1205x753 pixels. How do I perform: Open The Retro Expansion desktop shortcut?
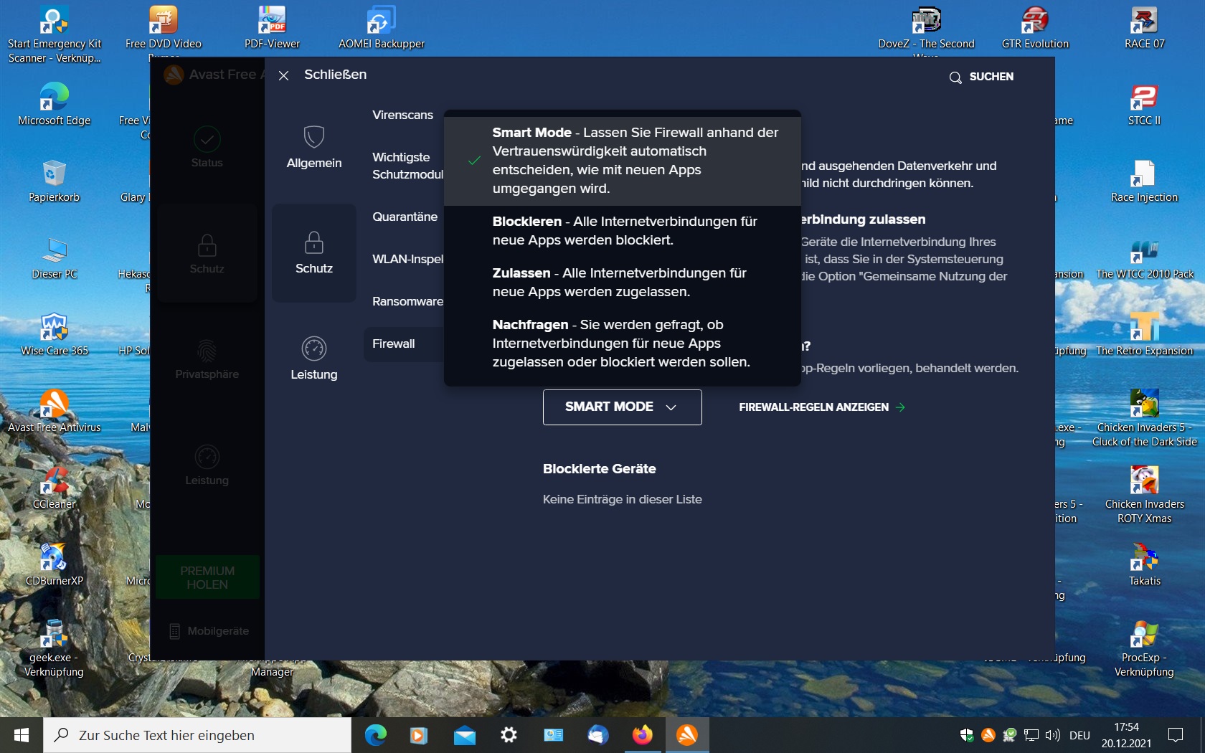pyautogui.click(x=1145, y=335)
